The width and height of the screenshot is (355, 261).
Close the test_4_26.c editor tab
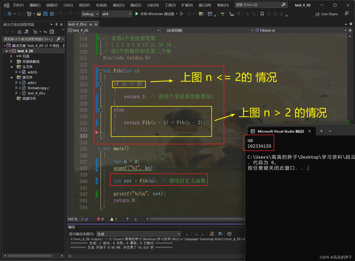coord(96,25)
